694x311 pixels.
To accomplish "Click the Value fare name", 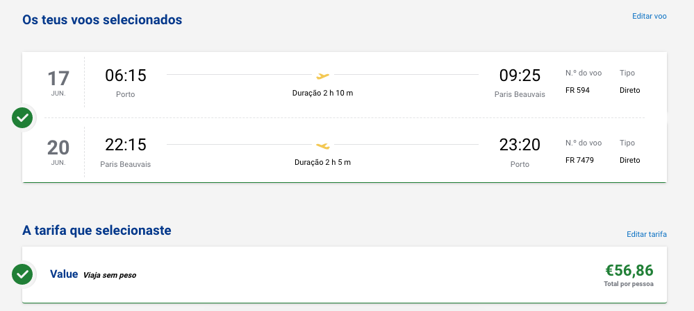I will pos(64,274).
